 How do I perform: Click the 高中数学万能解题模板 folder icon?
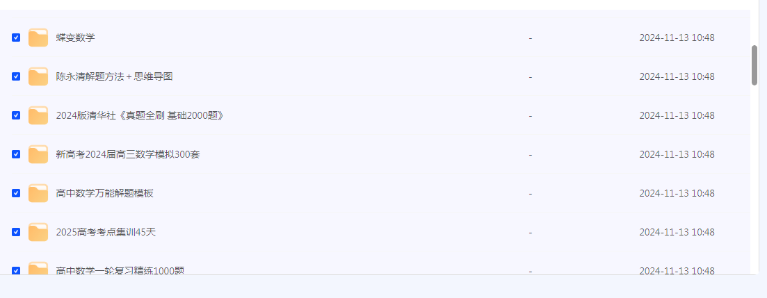pyautogui.click(x=38, y=193)
